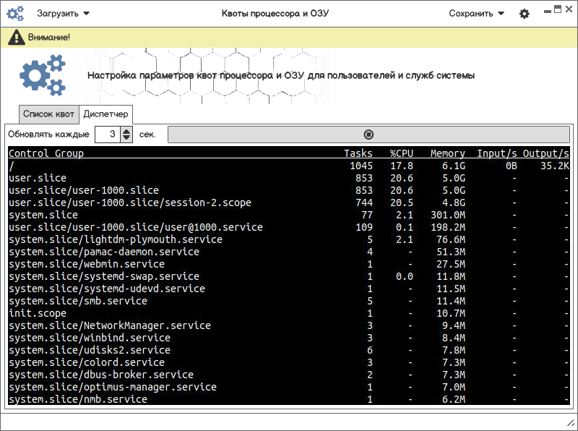This screenshot has height=431, width=578.
Task: Select the winbind.service row
Action: 288,338
